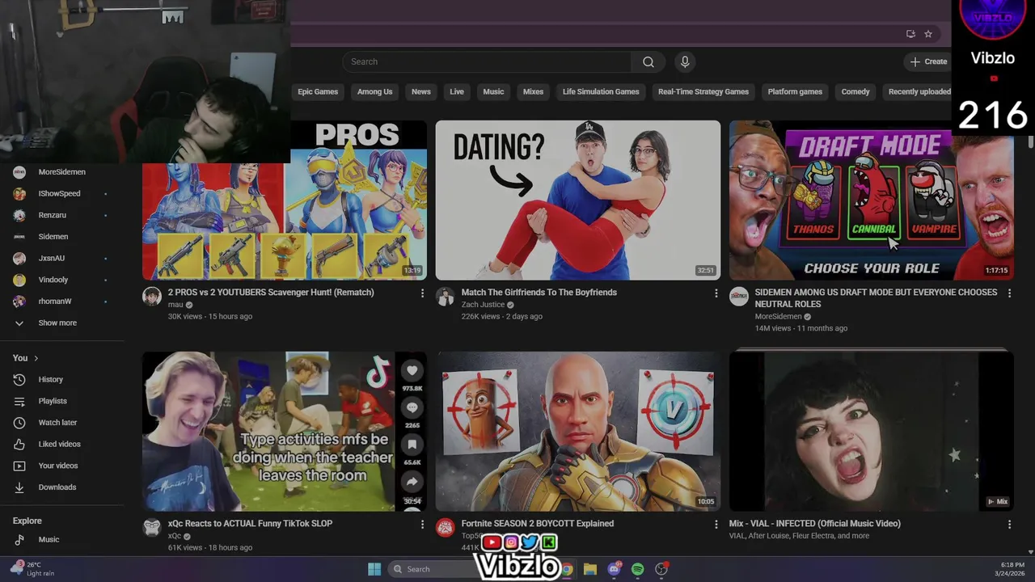Screen dimensions: 1035x582
Task: Open options menu for Fortnite SEASON 2 BOYCOTT video
Action: 716,525
